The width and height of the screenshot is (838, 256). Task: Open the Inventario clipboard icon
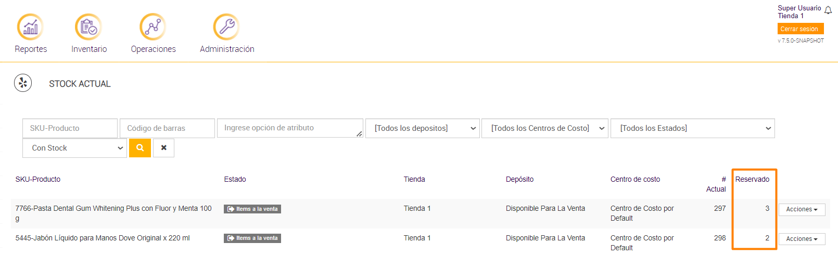88,27
